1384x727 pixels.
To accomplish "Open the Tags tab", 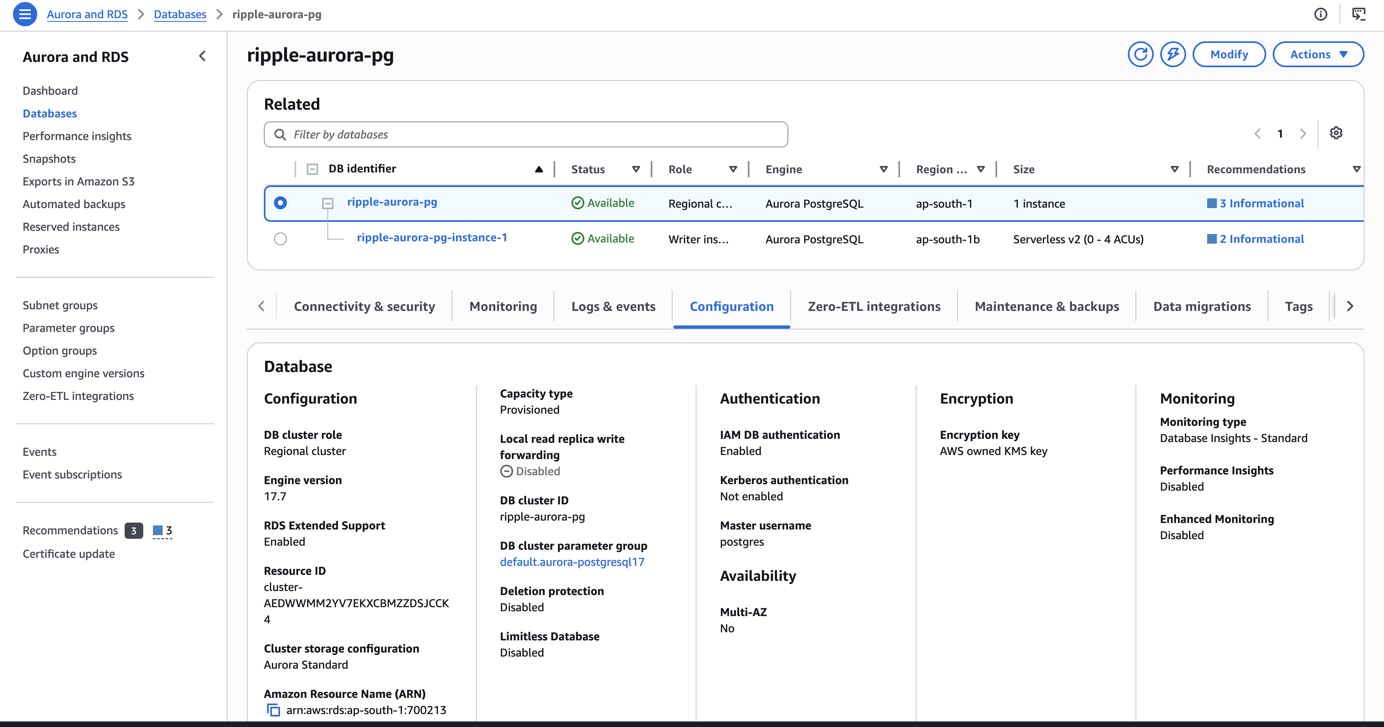I will click(x=1299, y=306).
